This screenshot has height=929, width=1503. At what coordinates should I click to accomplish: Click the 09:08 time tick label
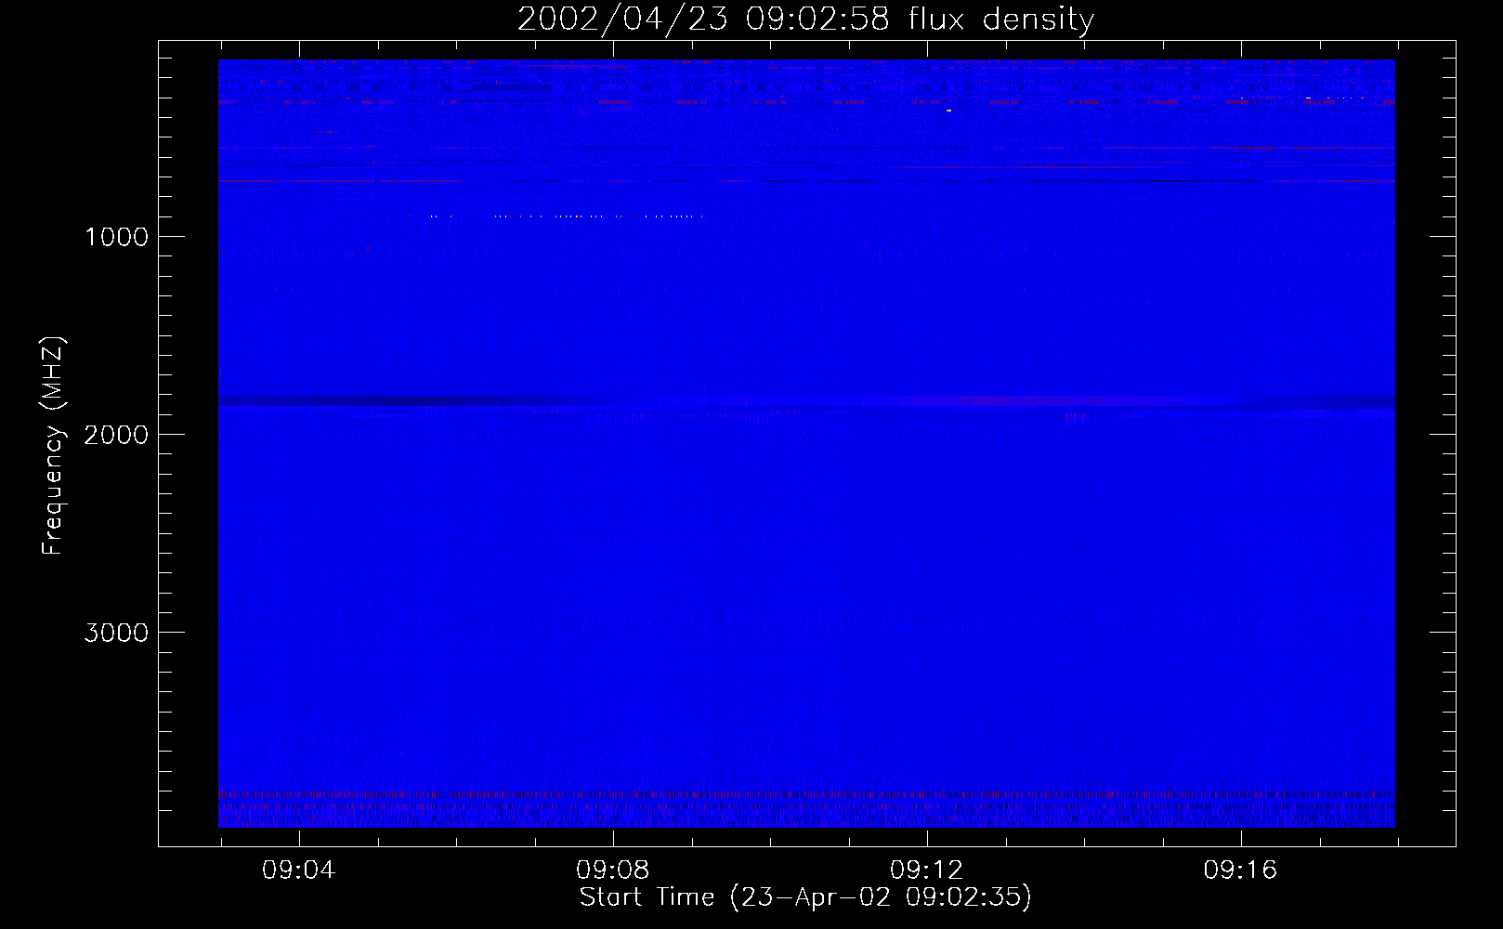[x=613, y=870]
